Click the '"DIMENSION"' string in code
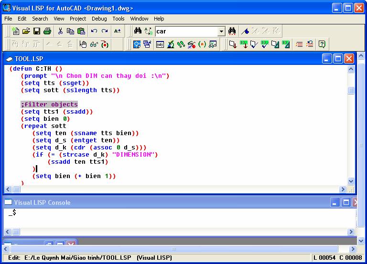The image size is (367, 264). coord(133,155)
